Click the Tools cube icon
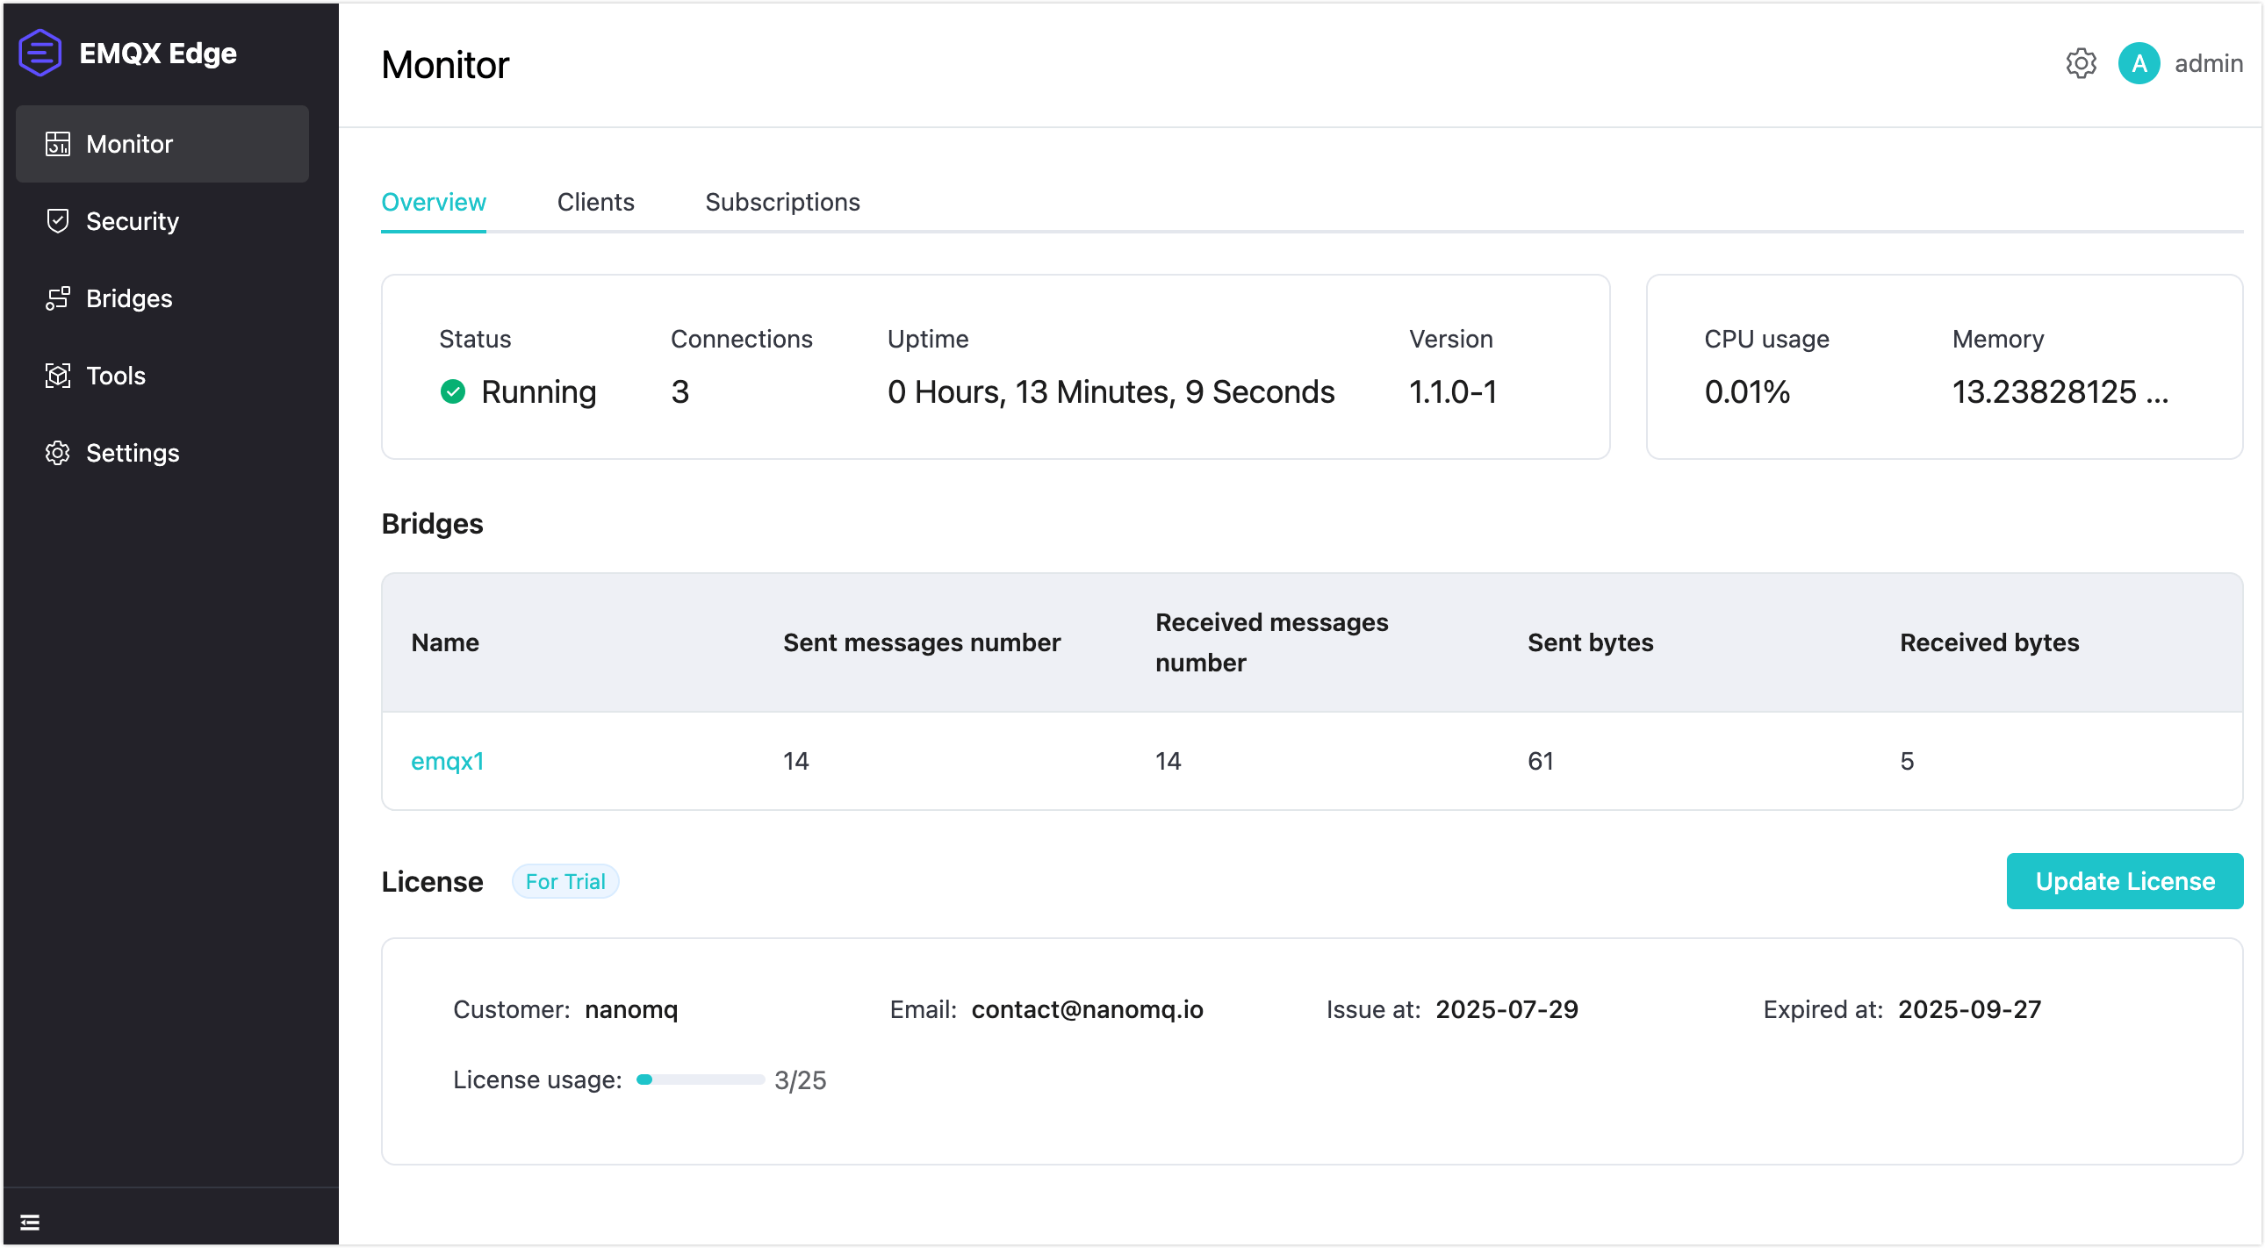Image resolution: width=2265 pixels, height=1248 pixels. 57,377
